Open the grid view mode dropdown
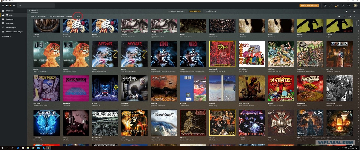 355,11
